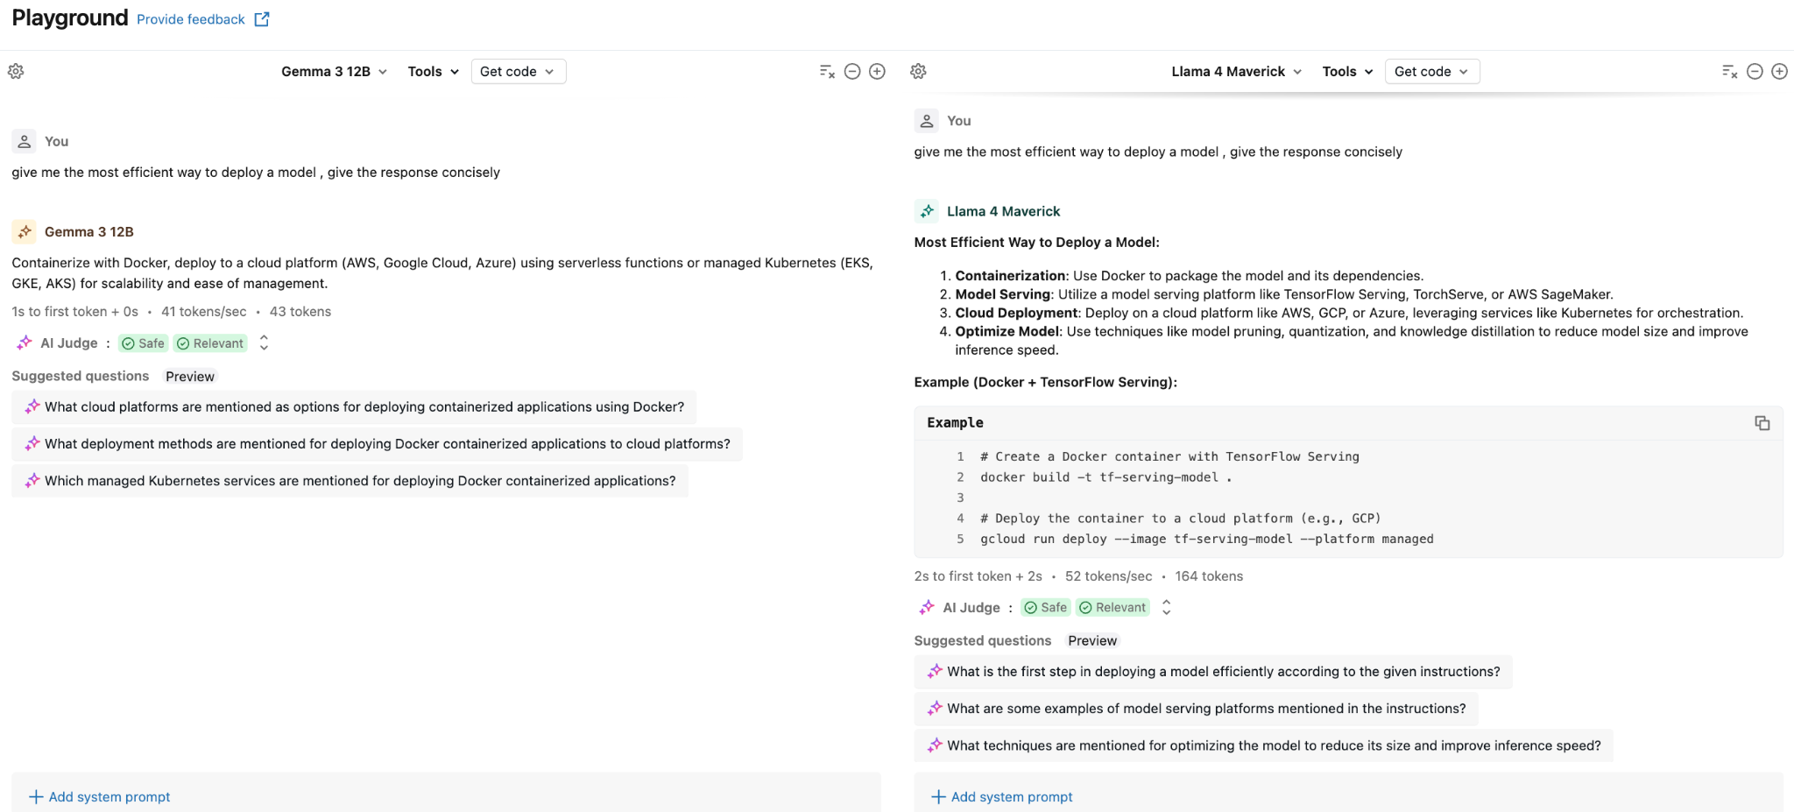This screenshot has height=812, width=1794.
Task: Open settings gear for Llama 4 Maverick pane
Action: [x=918, y=72]
